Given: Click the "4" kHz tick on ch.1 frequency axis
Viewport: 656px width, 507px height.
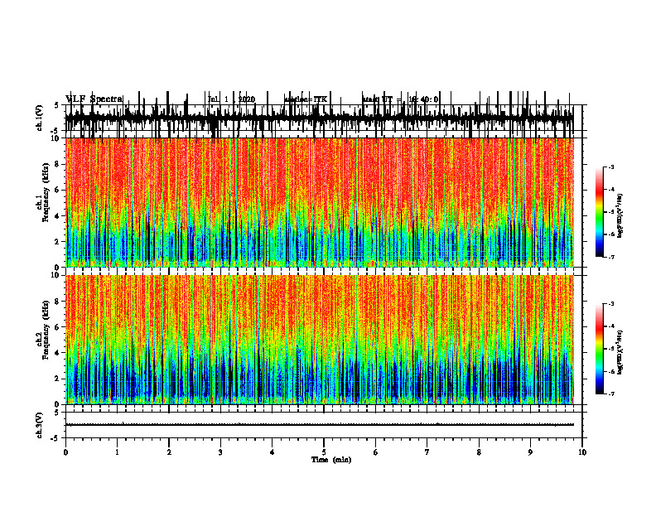Looking at the screenshot, I should [x=58, y=216].
